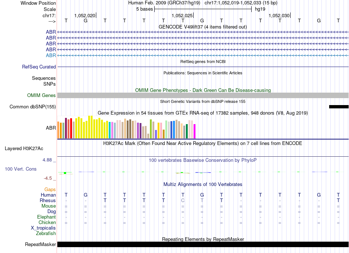Click the -4.5 PhyloP lower limit
This screenshot has width=349, height=253.
(x=48, y=178)
